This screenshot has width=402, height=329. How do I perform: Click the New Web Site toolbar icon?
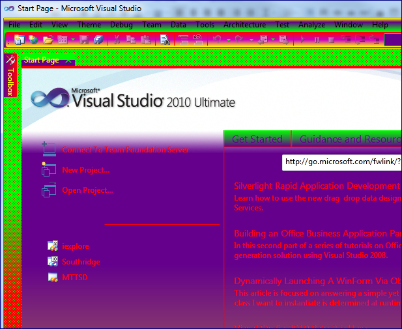33,40
